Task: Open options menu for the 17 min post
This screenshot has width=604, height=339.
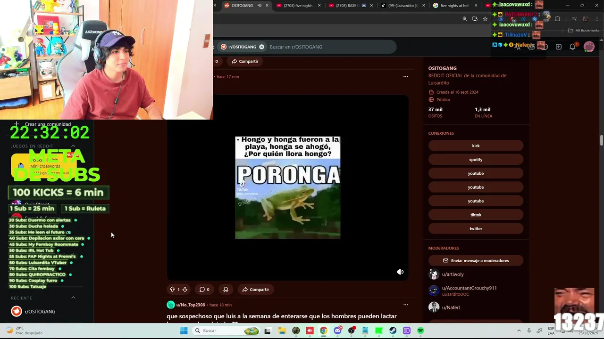Action: pyautogui.click(x=405, y=76)
